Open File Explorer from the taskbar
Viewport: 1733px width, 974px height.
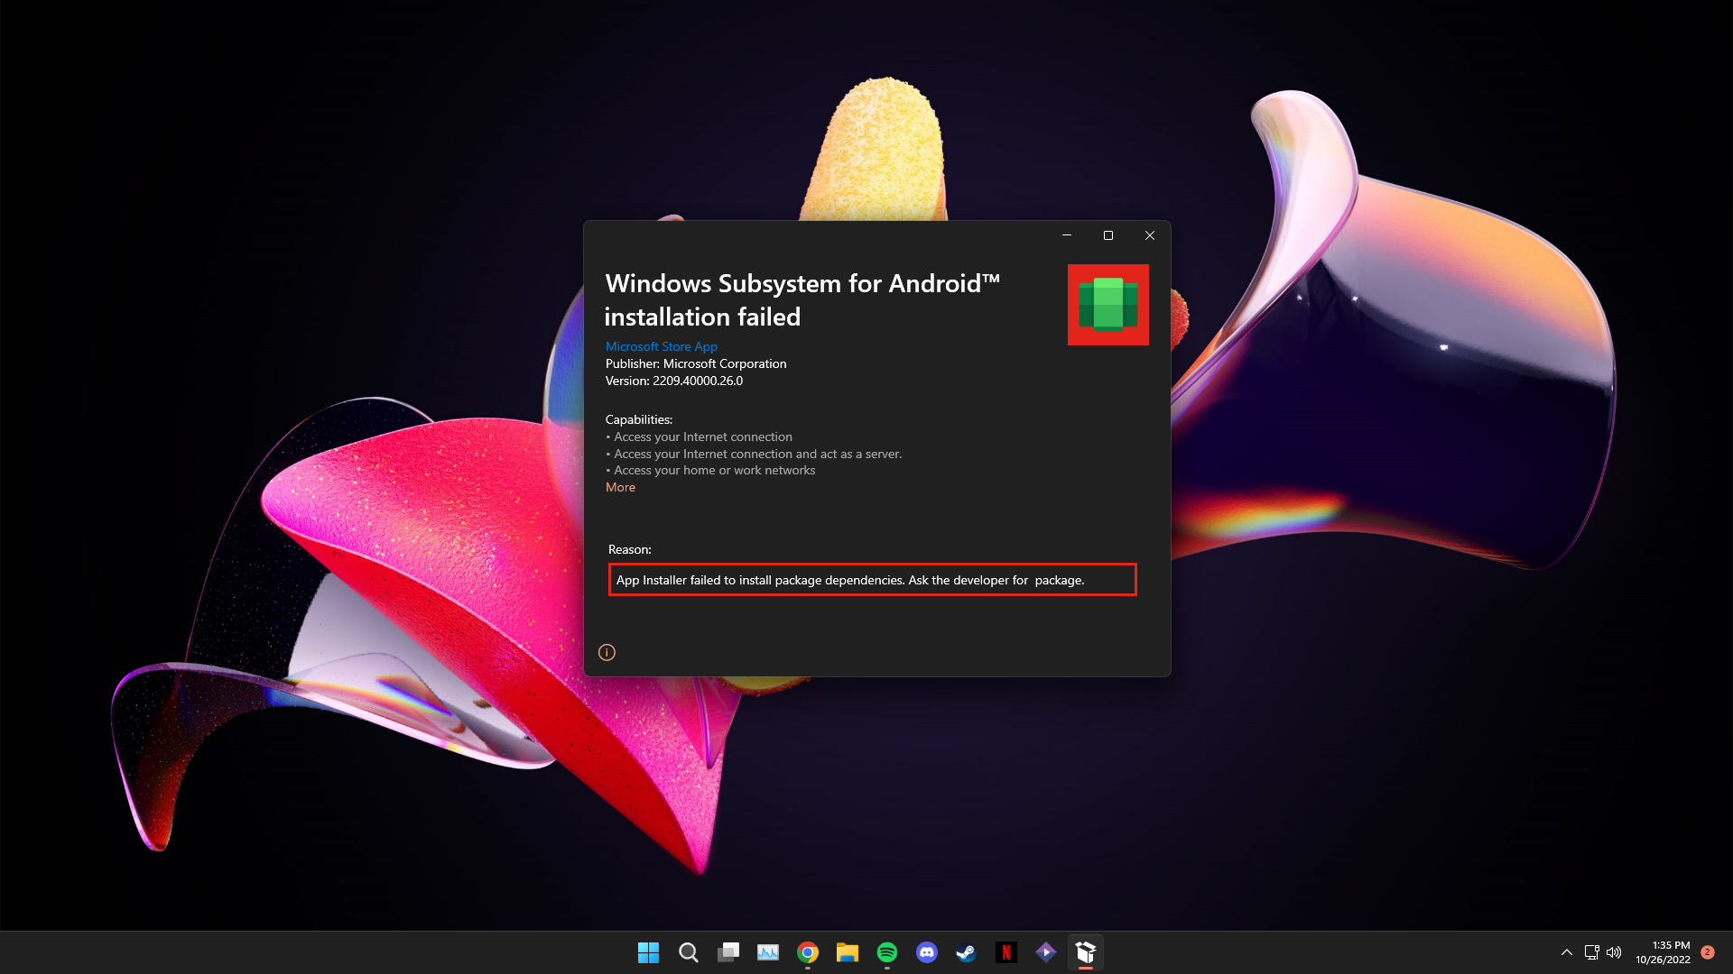coord(847,952)
